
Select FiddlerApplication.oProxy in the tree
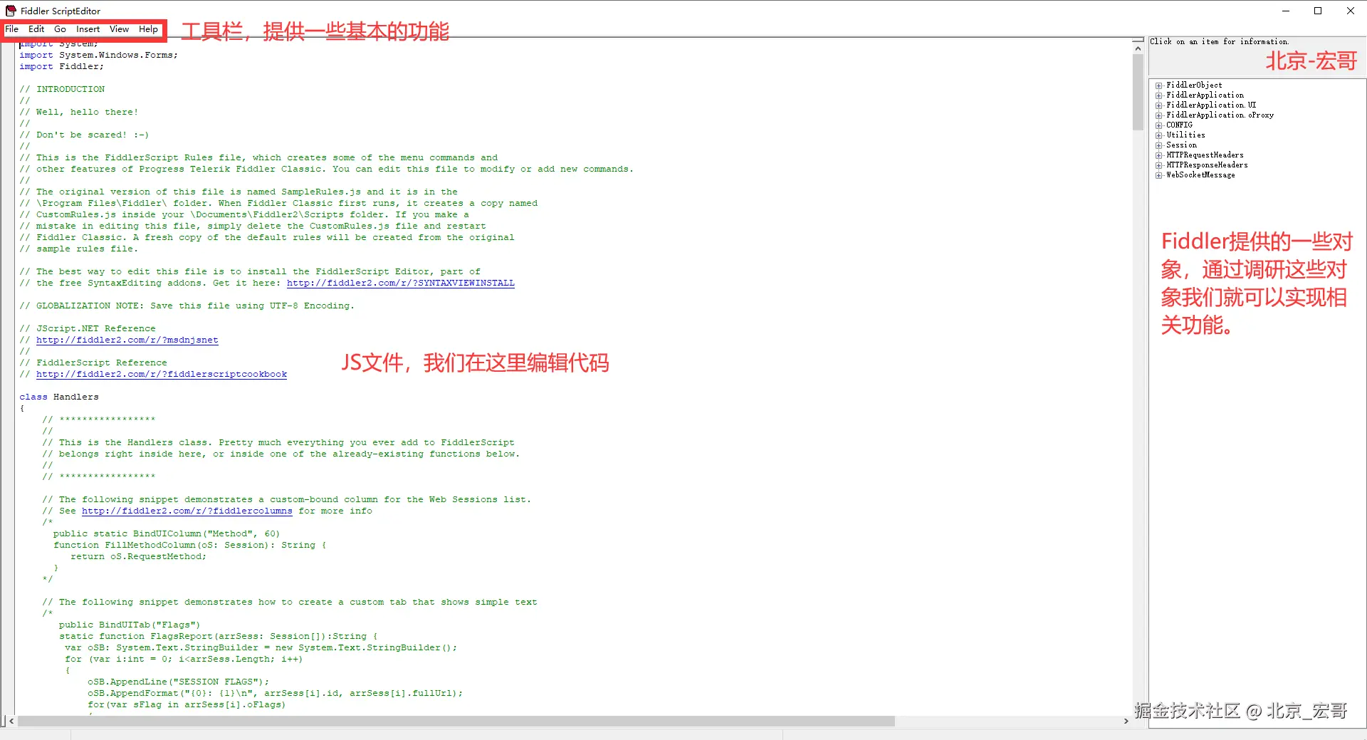pos(1220,115)
